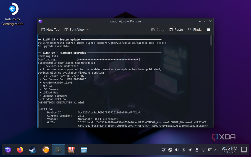Click the "Windows UEFI CA" line

tap(54, 99)
